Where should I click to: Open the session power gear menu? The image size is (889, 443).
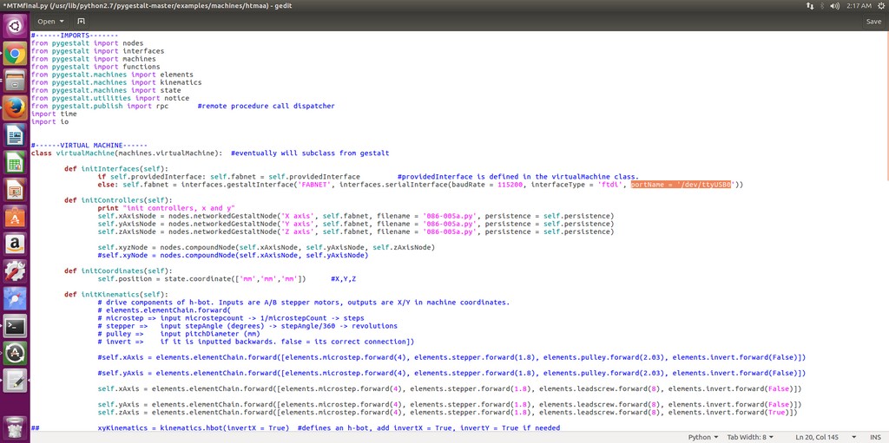[x=880, y=5]
